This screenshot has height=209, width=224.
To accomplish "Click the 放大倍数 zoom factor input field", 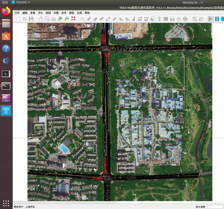I will (x=215, y=207).
